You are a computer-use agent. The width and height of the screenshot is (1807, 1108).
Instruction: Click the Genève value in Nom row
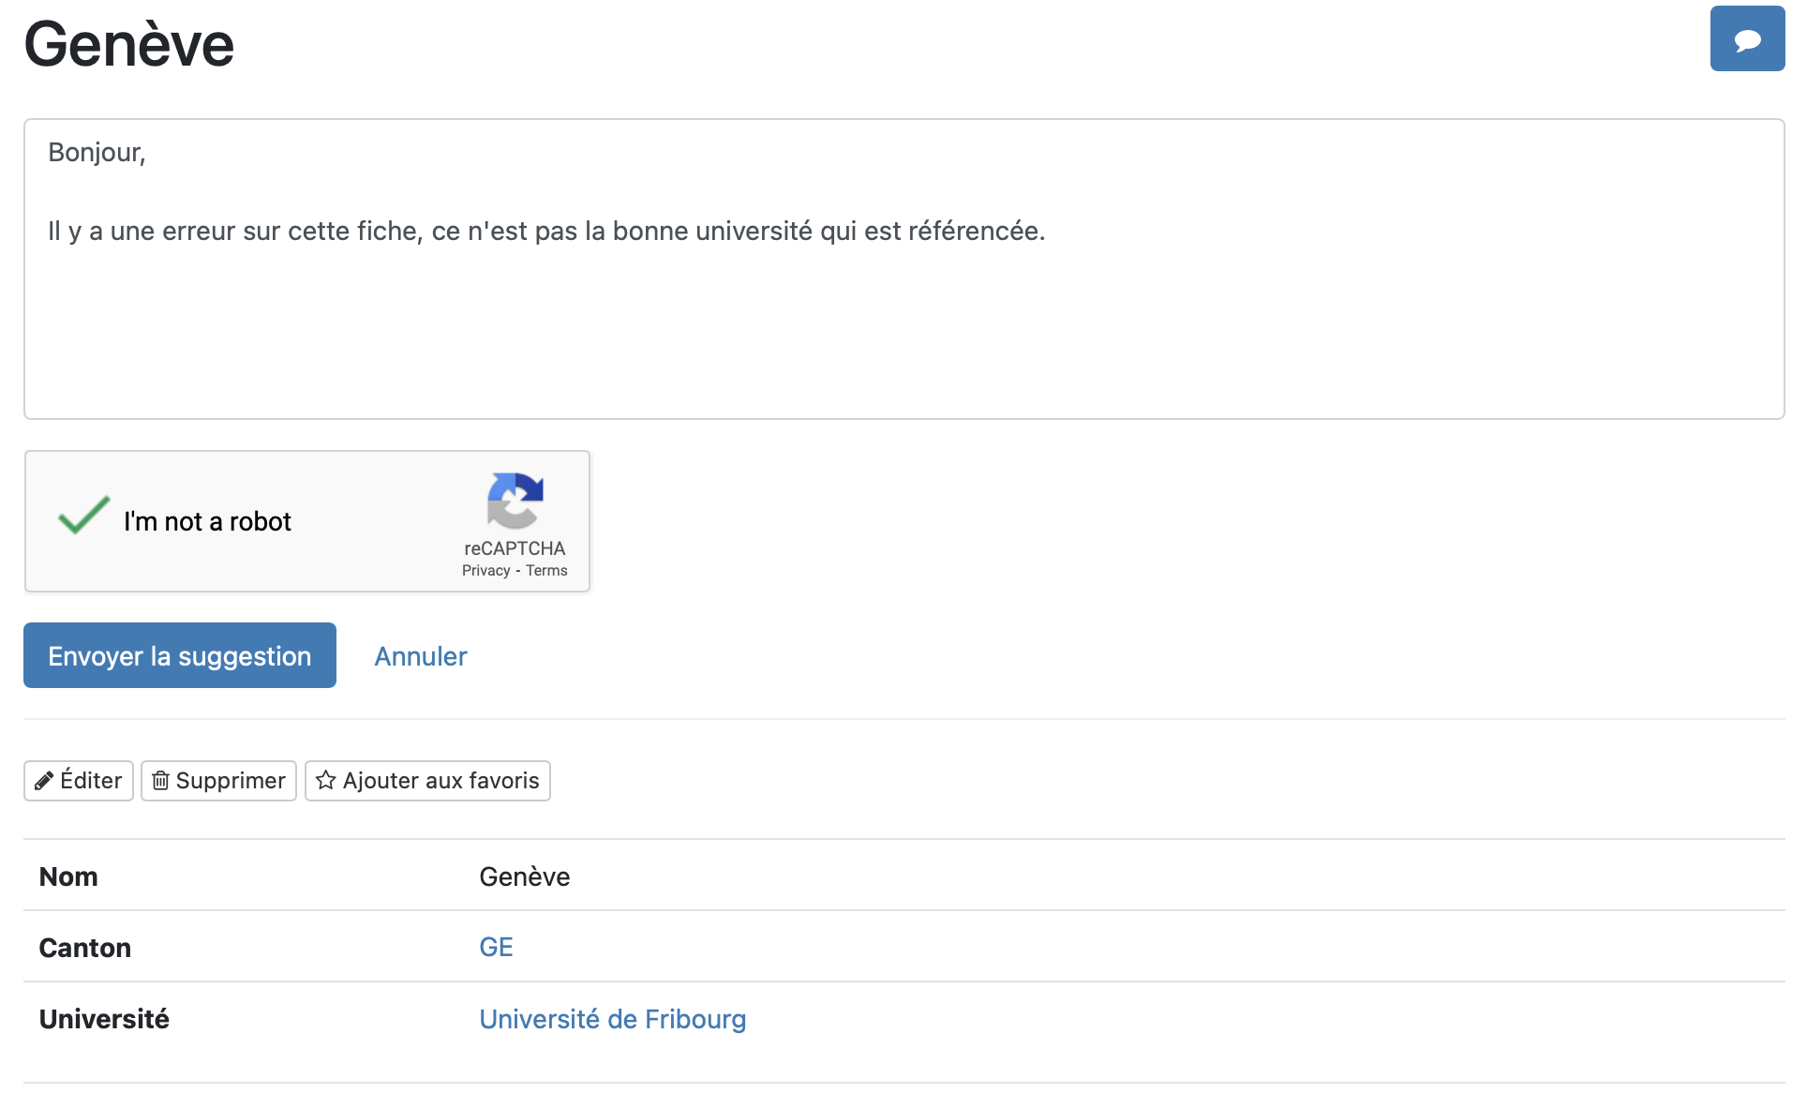(x=524, y=876)
